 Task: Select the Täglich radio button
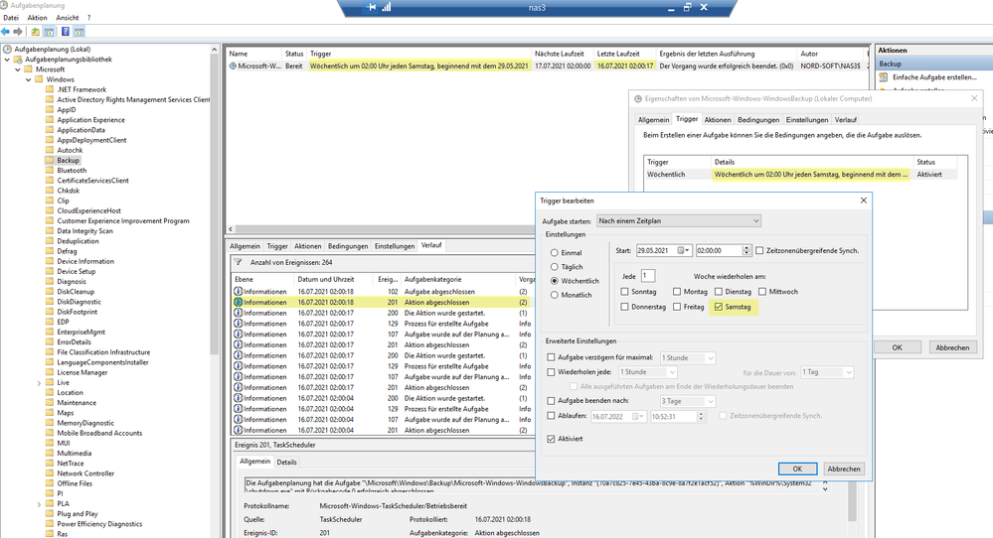pos(555,267)
